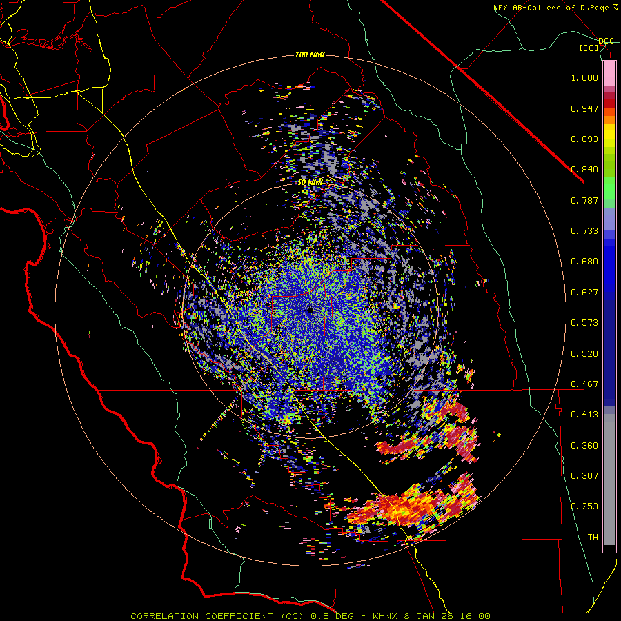This screenshot has width=621, height=621.
Task: Click the [CC] units label above colorbar
Action: (589, 48)
